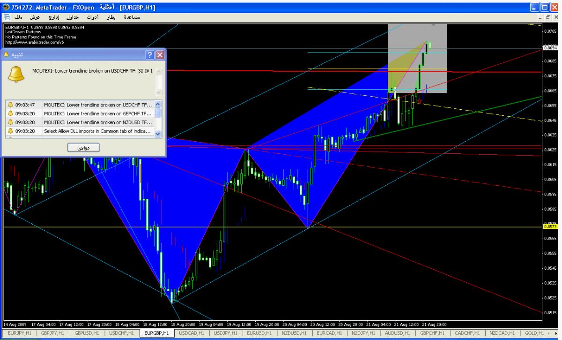Viewport: 562px width, 340px height.
Task: Click the http://www.arabictrader.com/vb text
Action: pyautogui.click(x=34, y=42)
